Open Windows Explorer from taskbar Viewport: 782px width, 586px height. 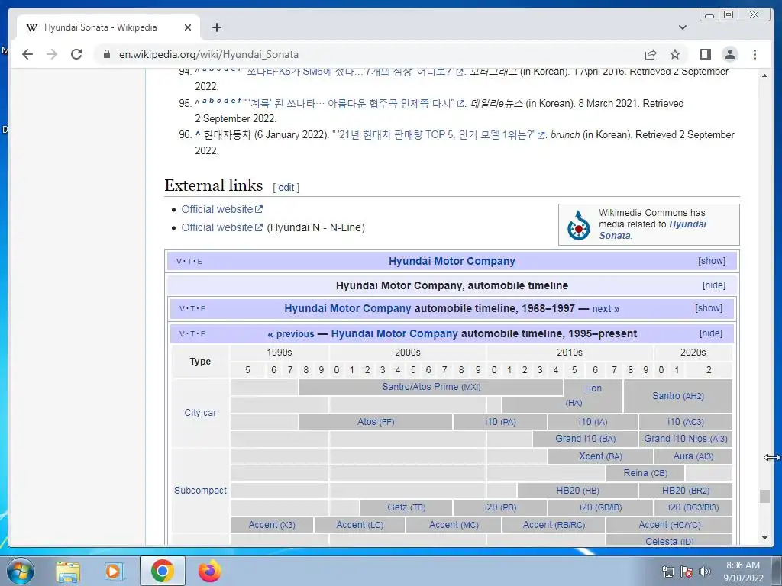click(68, 571)
